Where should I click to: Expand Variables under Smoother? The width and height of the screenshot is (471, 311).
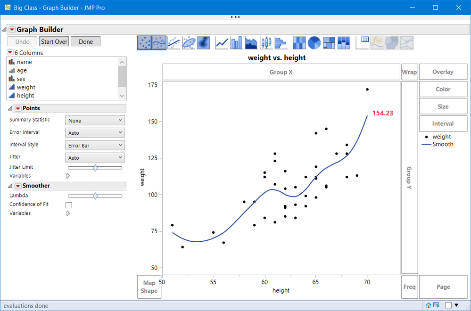(x=68, y=213)
